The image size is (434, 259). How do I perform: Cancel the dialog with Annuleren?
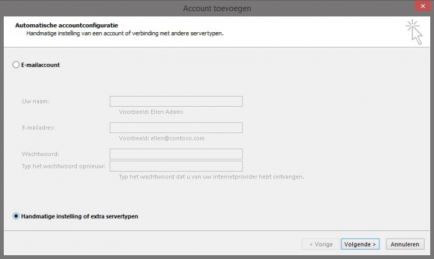pos(405,244)
